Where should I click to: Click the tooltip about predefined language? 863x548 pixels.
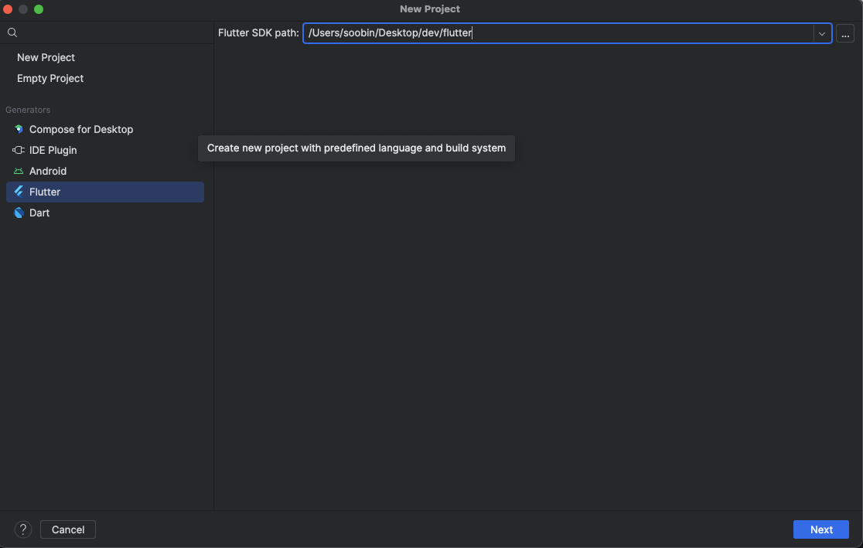356,148
